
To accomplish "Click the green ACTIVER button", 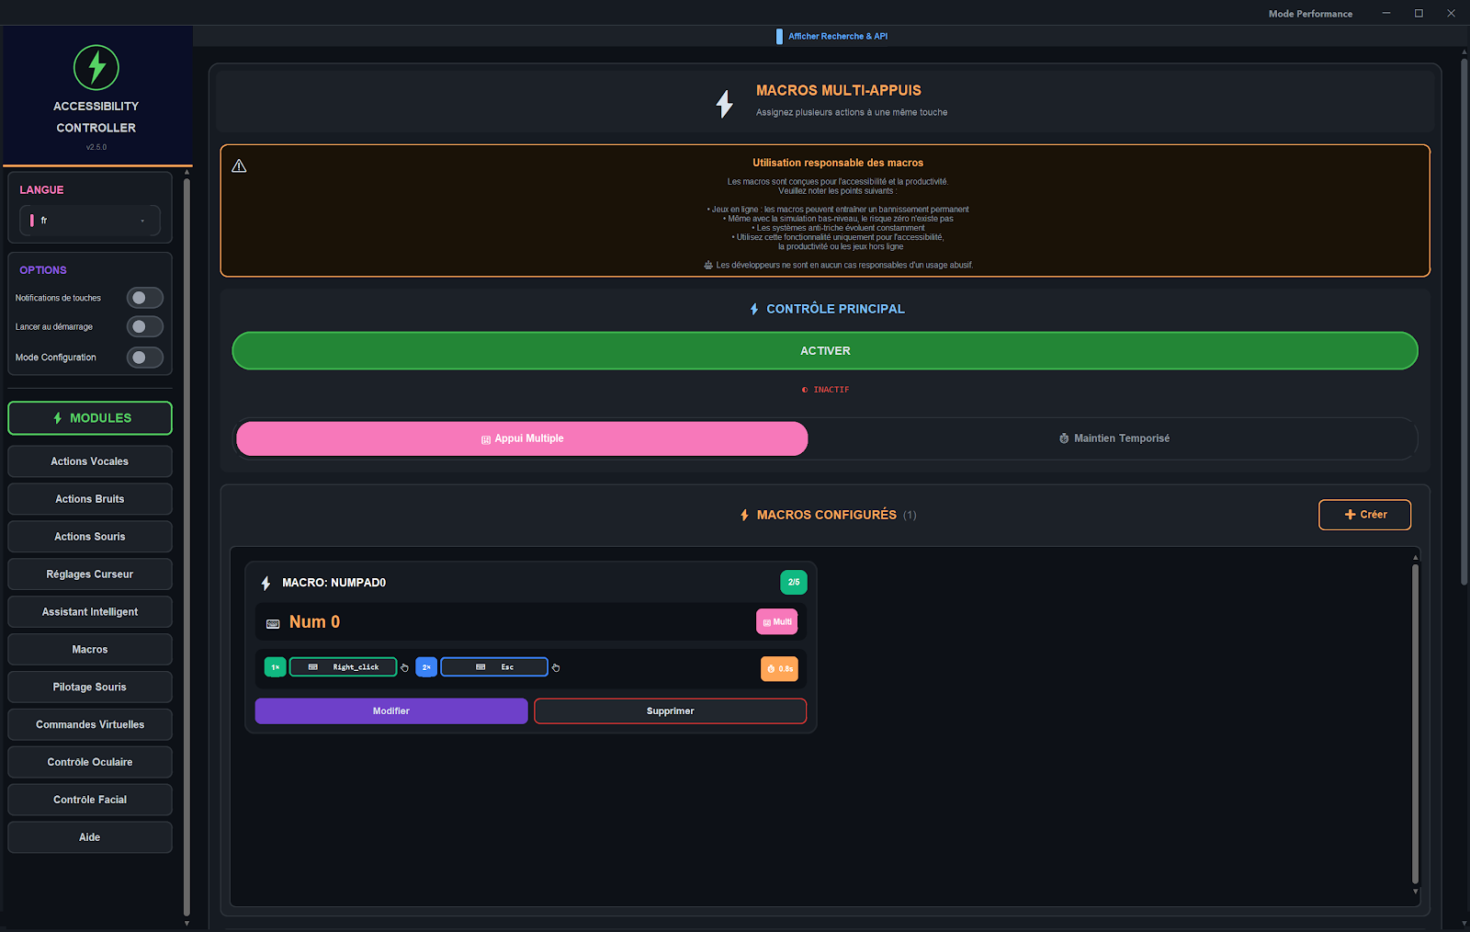I will [825, 351].
